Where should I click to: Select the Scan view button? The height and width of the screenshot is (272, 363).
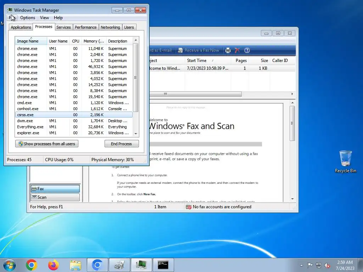click(55, 197)
